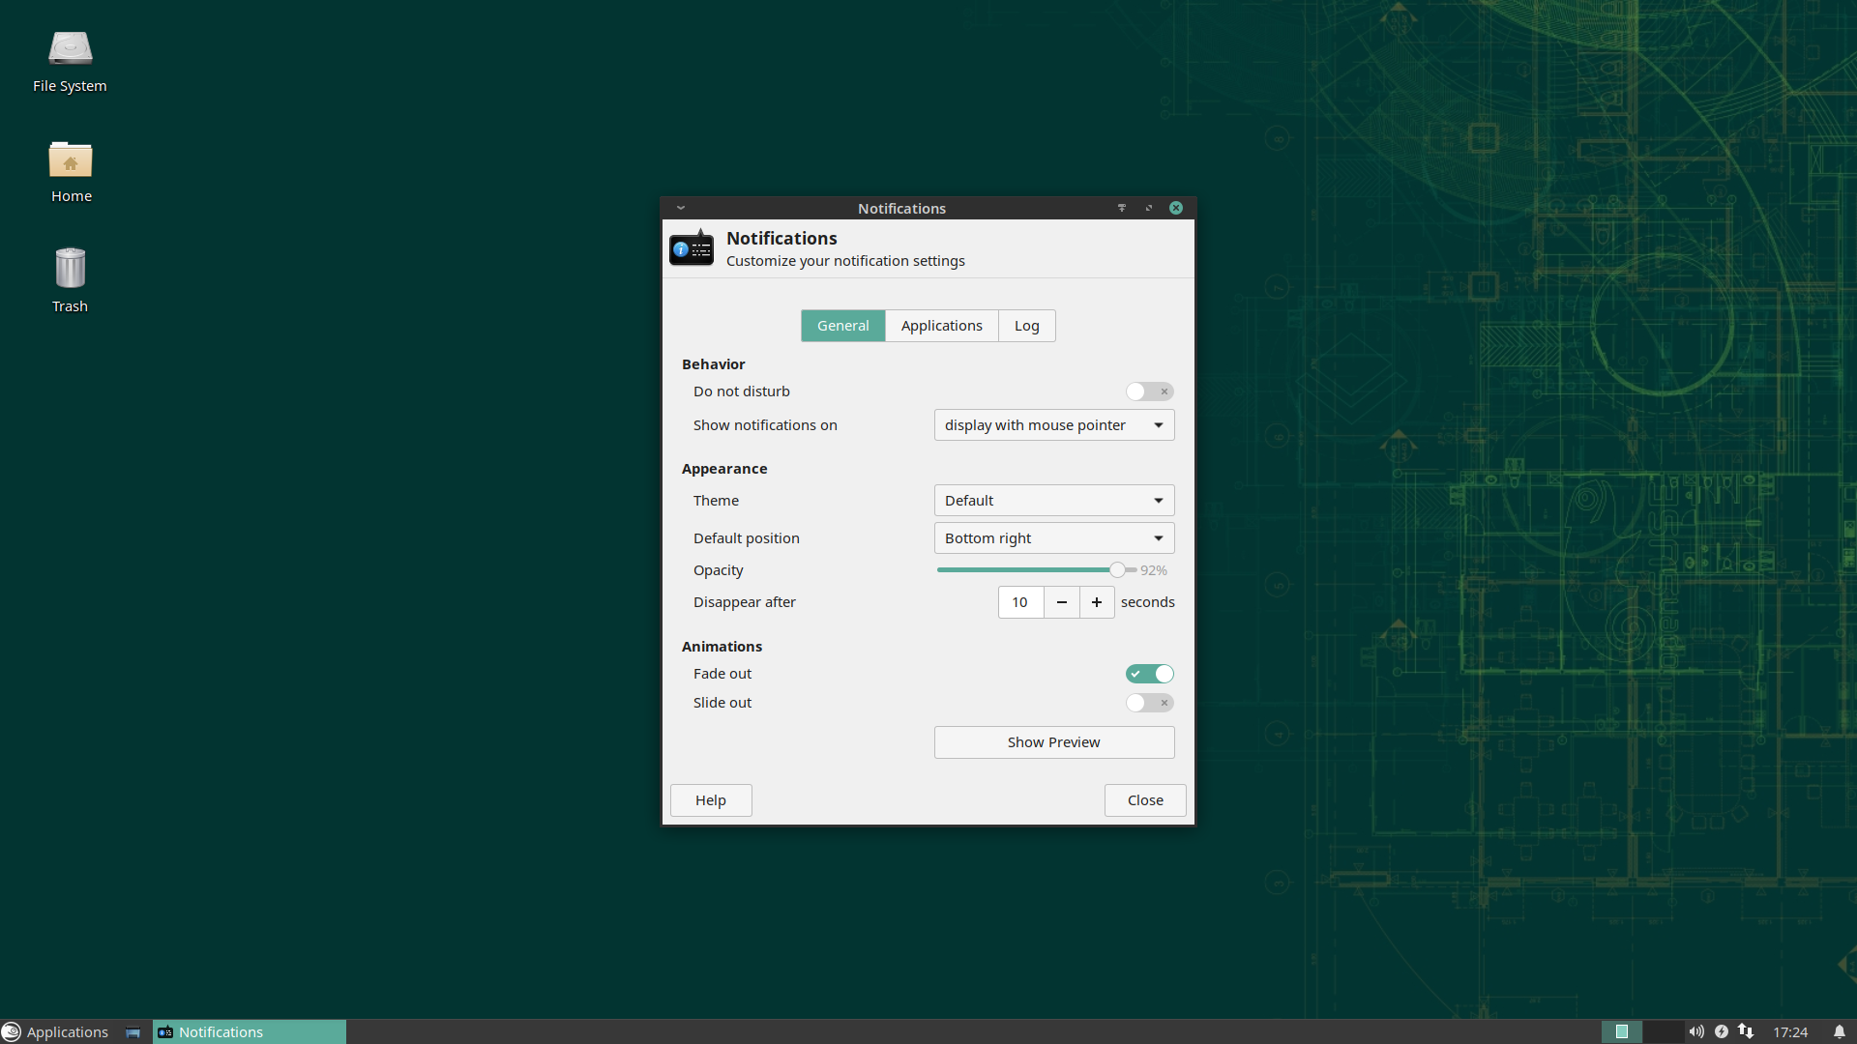This screenshot has height=1044, width=1857.
Task: Open the File System desktop icon
Action: pyautogui.click(x=70, y=50)
